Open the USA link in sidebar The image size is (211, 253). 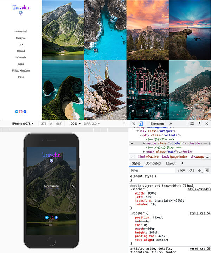tap(21, 44)
